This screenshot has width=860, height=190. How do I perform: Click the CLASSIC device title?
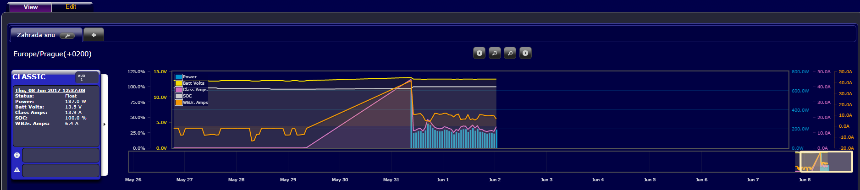29,77
